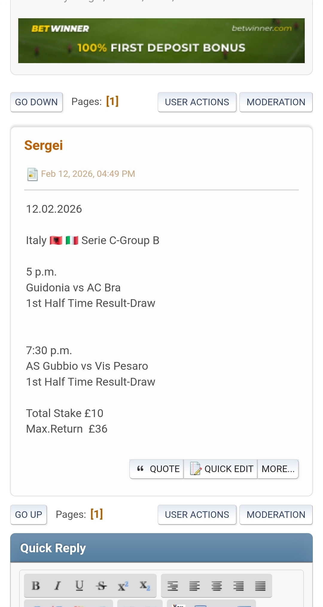Select the subscript formatting icon
This screenshot has width=323, height=607.
[x=144, y=585]
